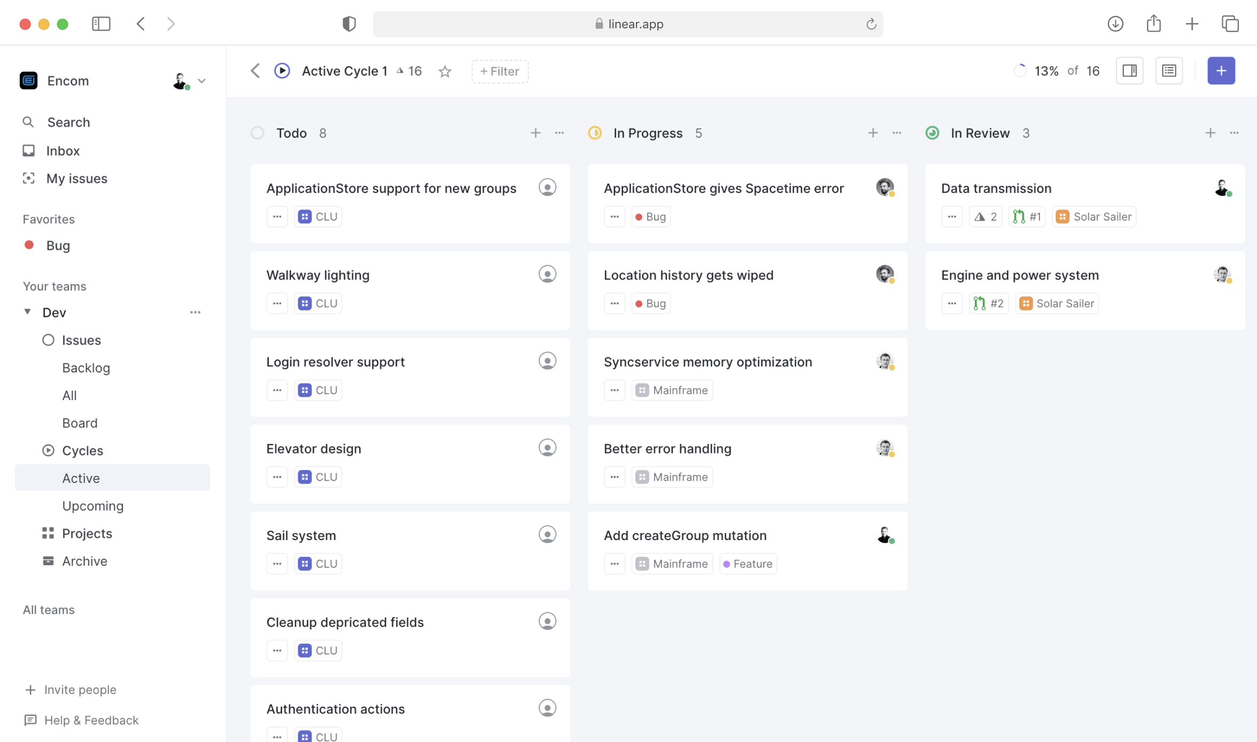
Task: Open In Review column options ellipsis
Action: [1233, 133]
